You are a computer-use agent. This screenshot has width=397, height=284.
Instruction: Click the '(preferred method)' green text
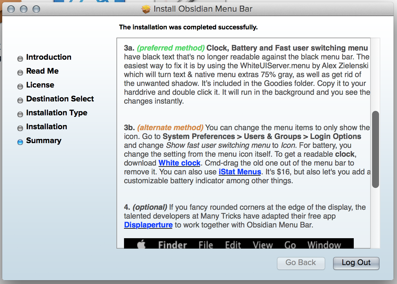pyautogui.click(x=171, y=48)
